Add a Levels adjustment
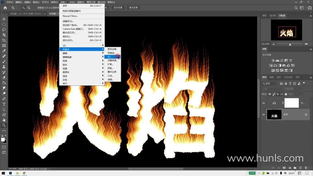Viewport: 313px width, 176px height. (x=277, y=61)
